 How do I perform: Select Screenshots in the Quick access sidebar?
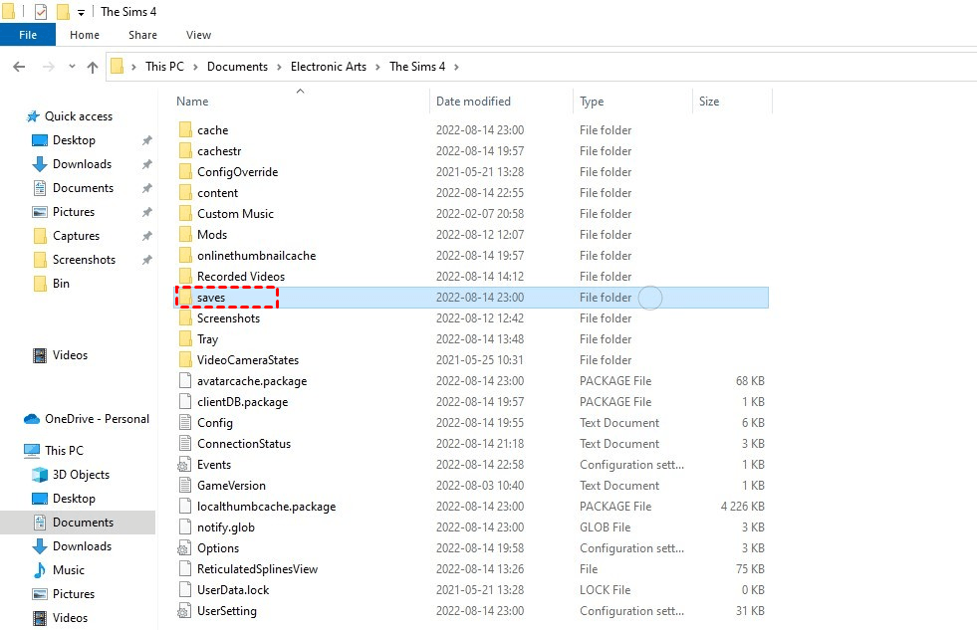[x=84, y=260]
